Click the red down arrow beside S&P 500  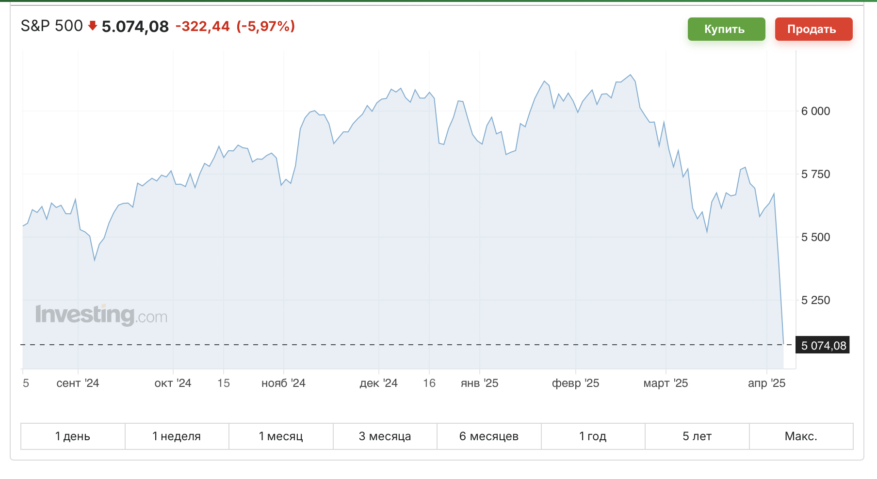[93, 26]
